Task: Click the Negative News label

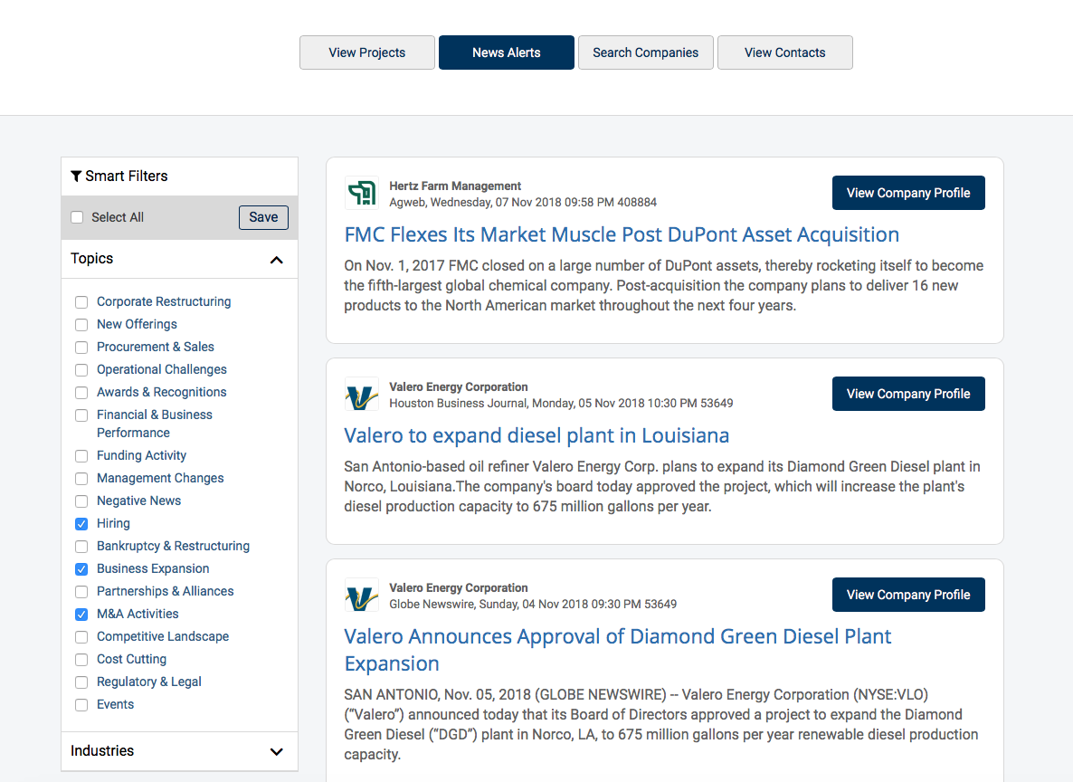Action: coord(138,501)
